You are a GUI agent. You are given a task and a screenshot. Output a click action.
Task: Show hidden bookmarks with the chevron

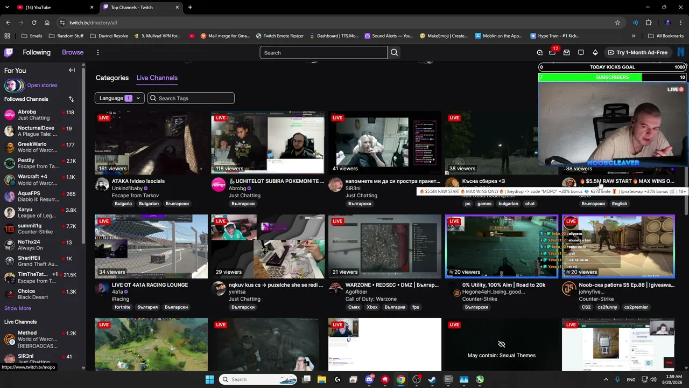click(x=634, y=36)
